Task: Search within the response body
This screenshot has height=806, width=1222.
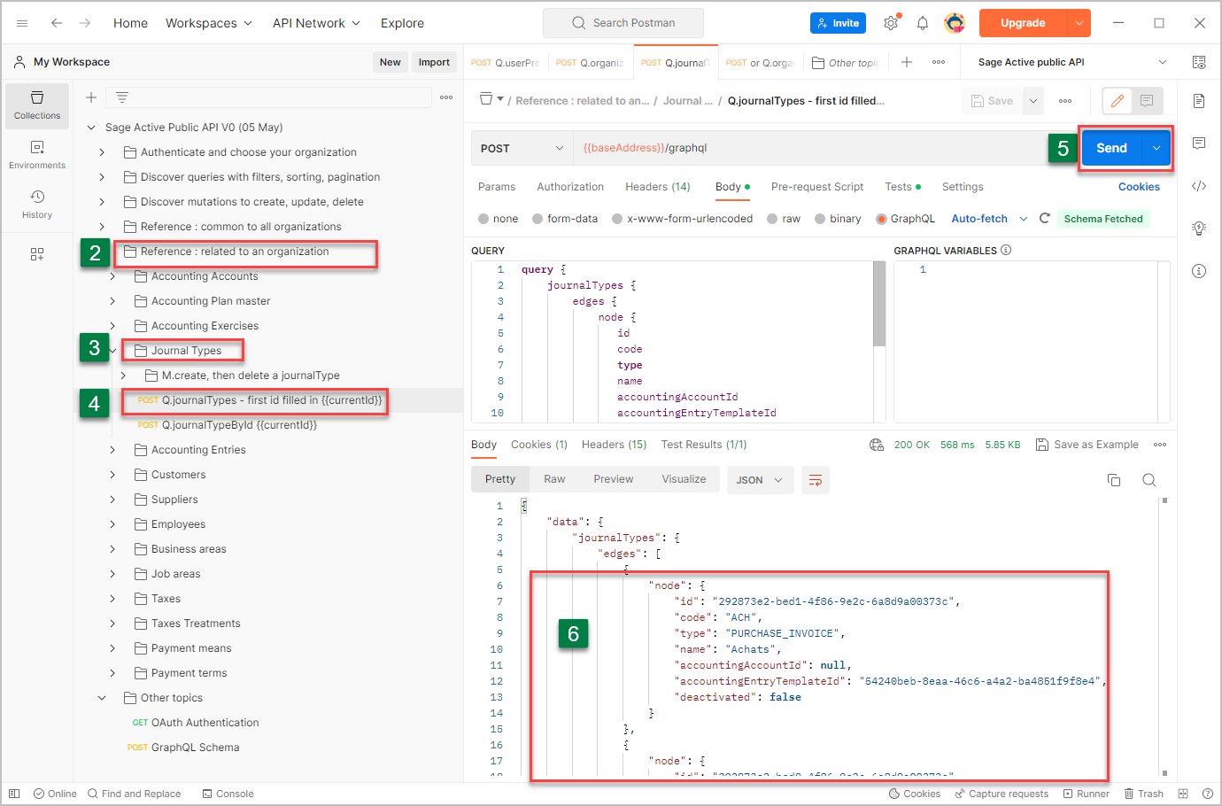Action: coord(1149,480)
